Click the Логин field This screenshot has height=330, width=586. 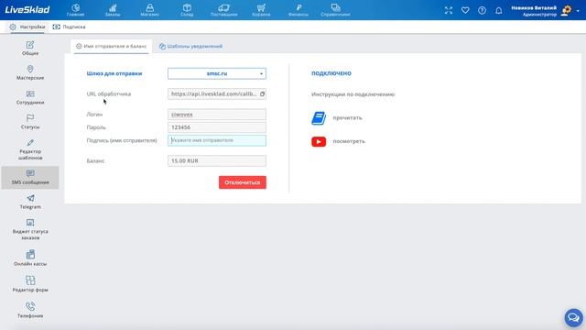[217, 115]
